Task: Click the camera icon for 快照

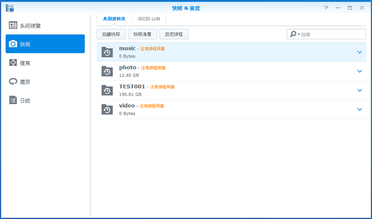Action: tap(13, 44)
